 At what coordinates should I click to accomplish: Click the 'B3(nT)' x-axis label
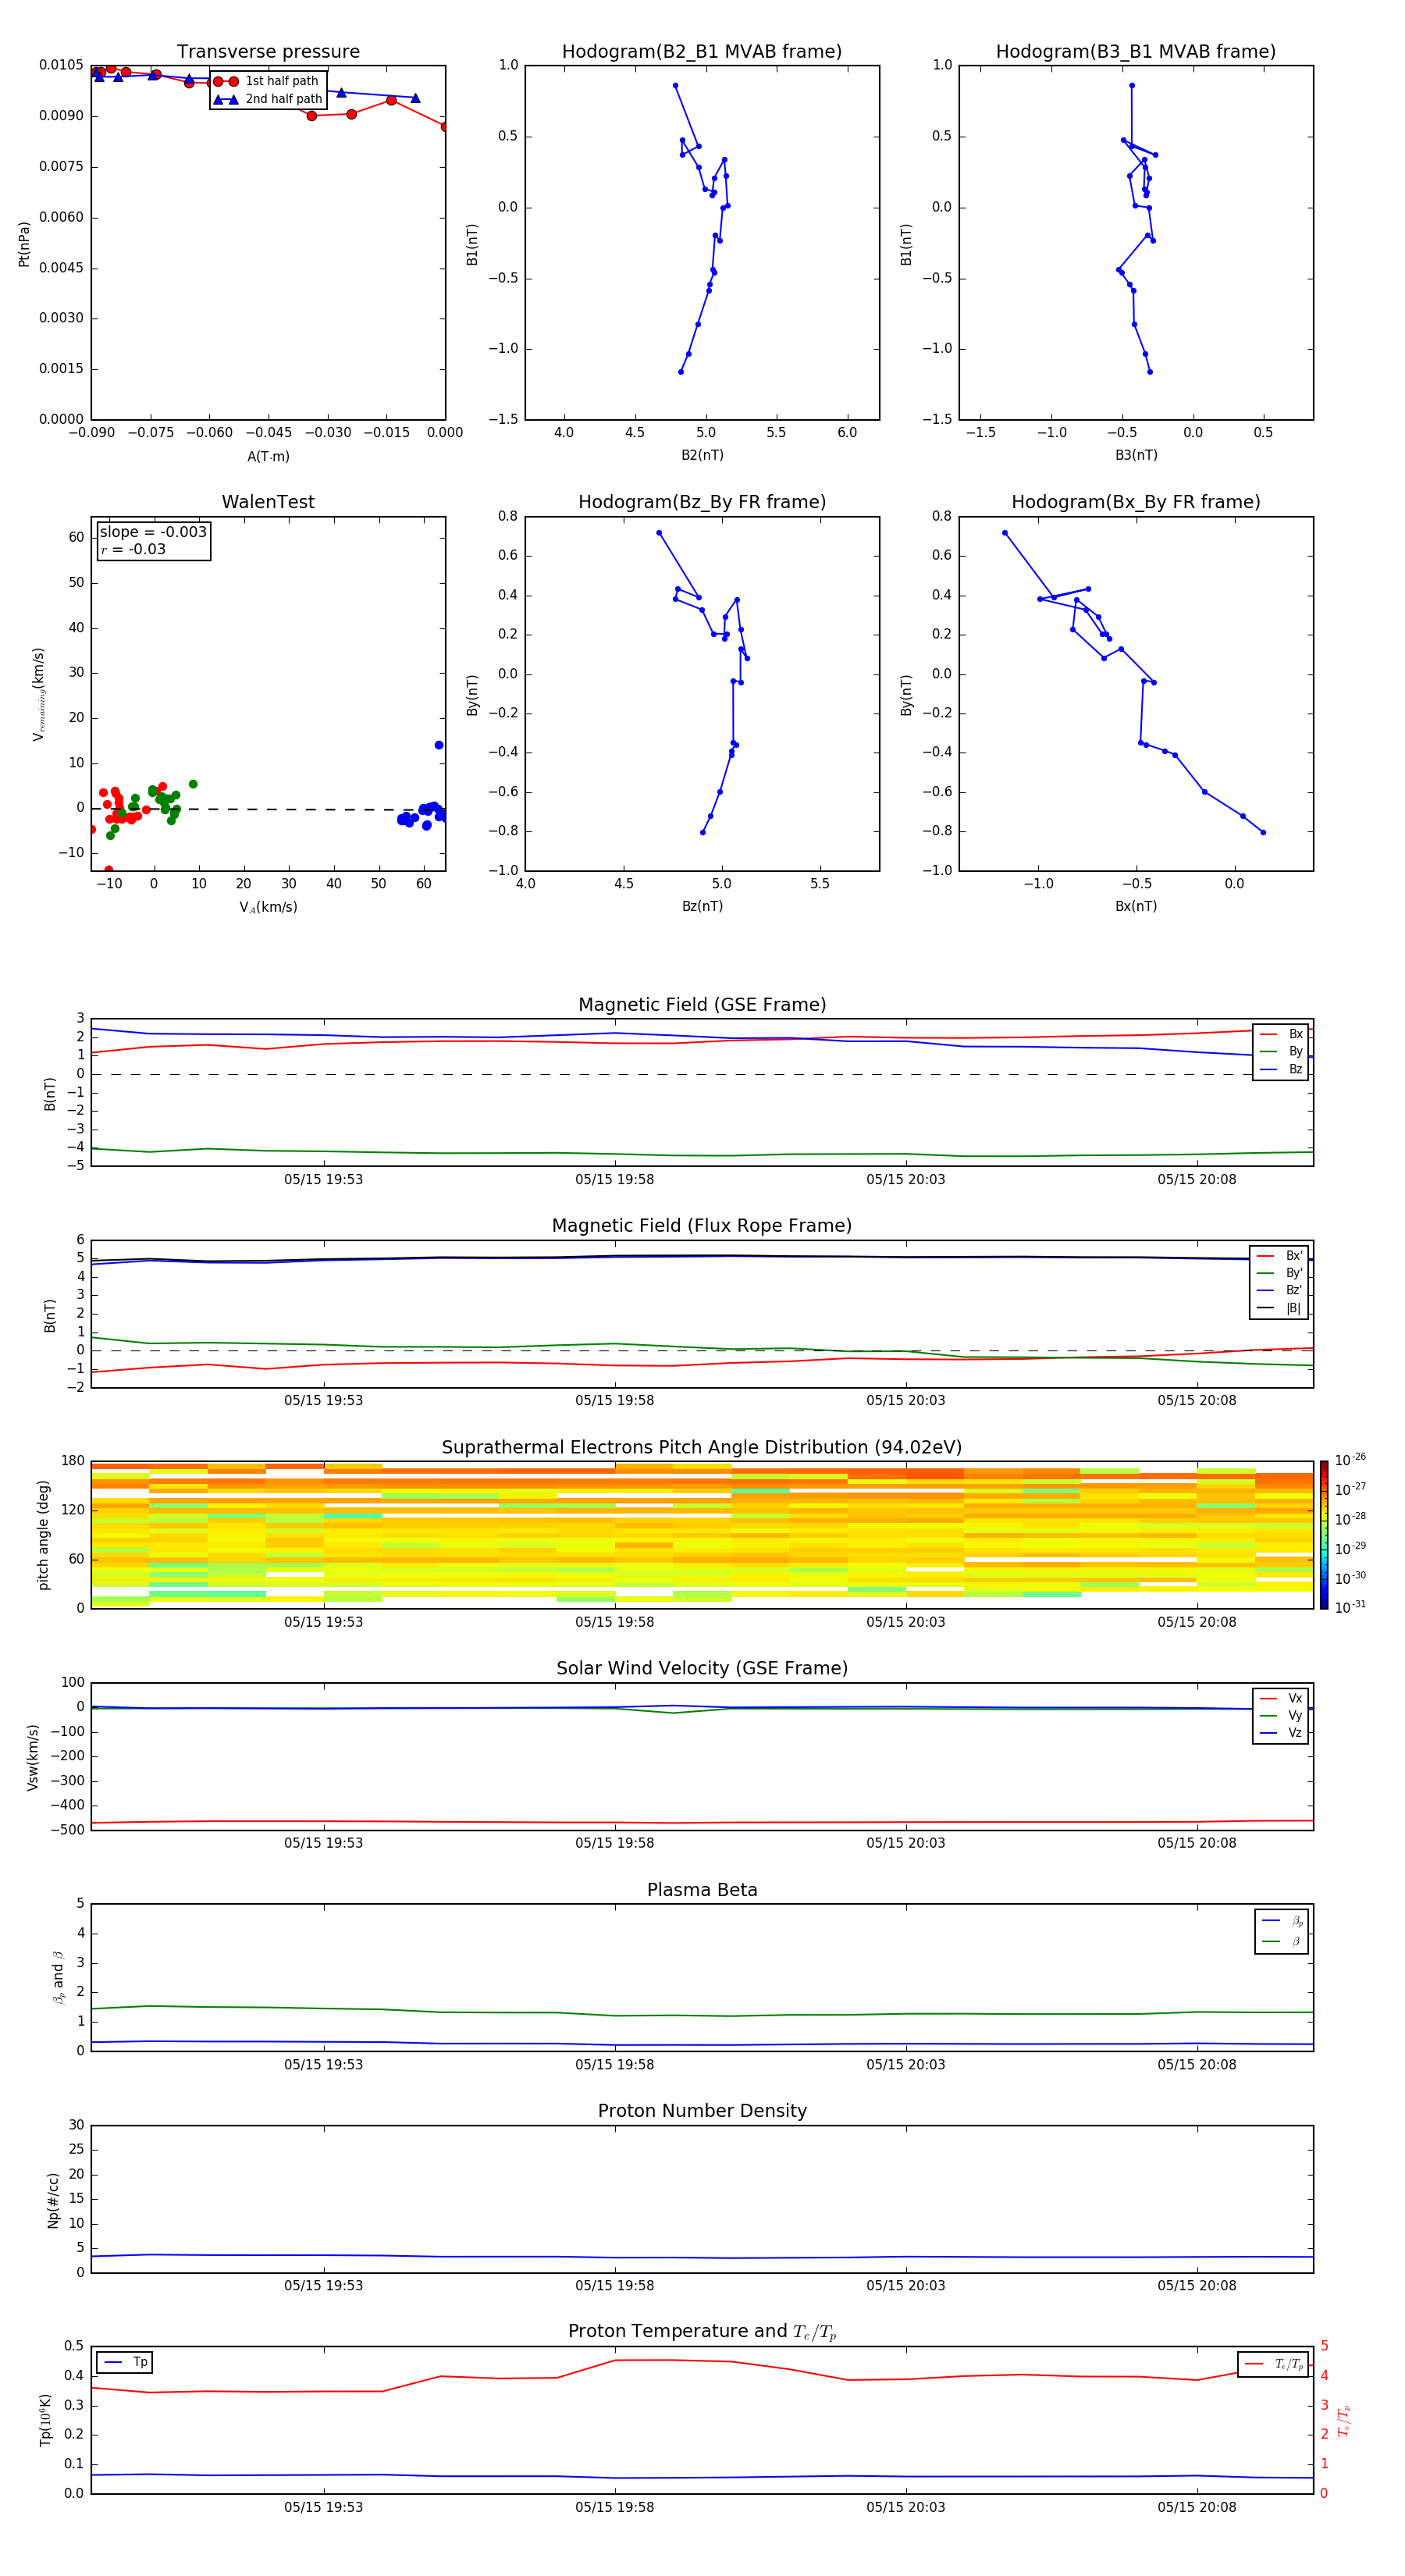click(x=1136, y=455)
